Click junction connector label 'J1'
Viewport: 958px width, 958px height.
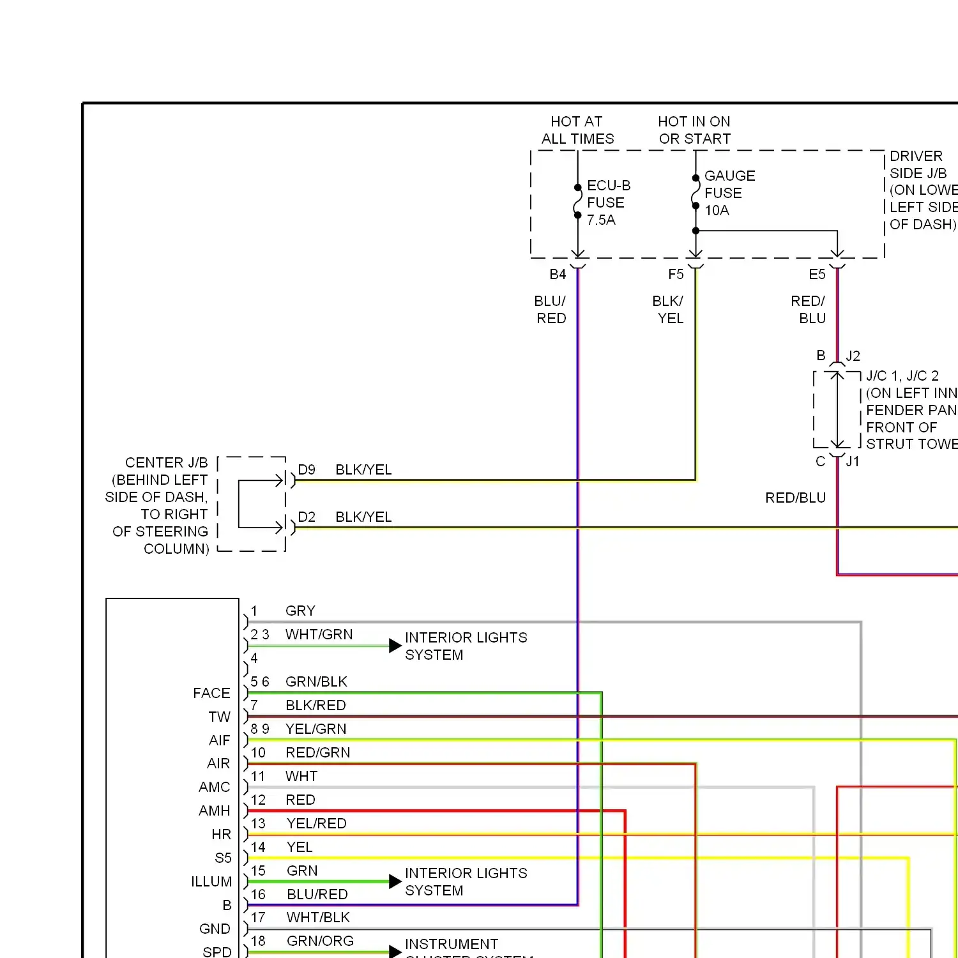click(853, 461)
